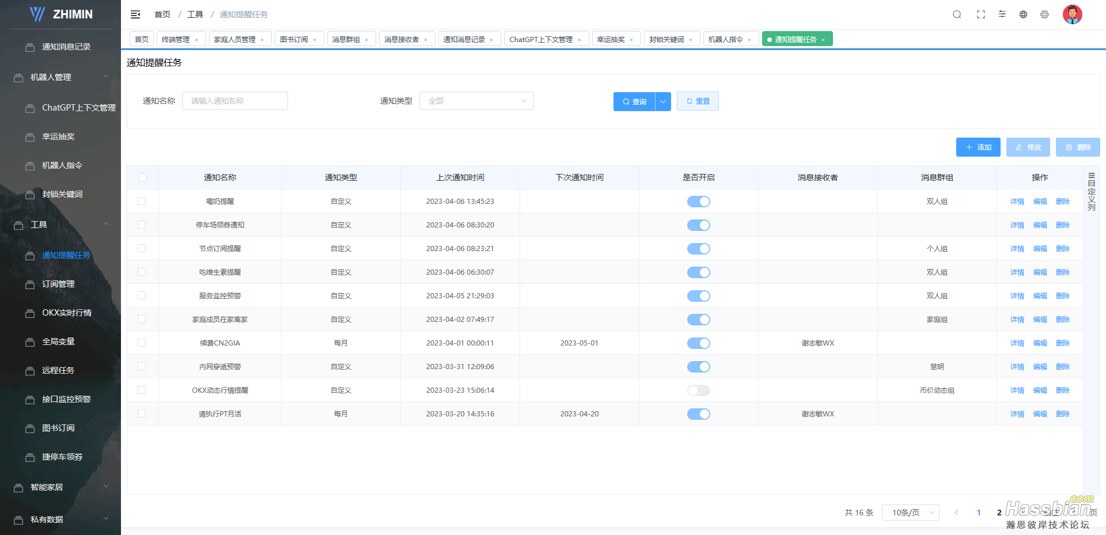The height and width of the screenshot is (535, 1106).
Task: Open the 自定义列 column settings
Action: click(x=1091, y=192)
